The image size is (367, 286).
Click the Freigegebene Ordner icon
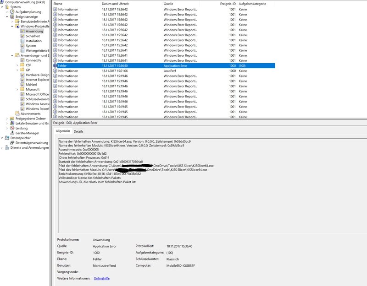[x=12, y=119]
